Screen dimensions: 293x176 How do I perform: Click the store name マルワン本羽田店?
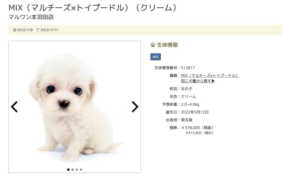(31, 17)
